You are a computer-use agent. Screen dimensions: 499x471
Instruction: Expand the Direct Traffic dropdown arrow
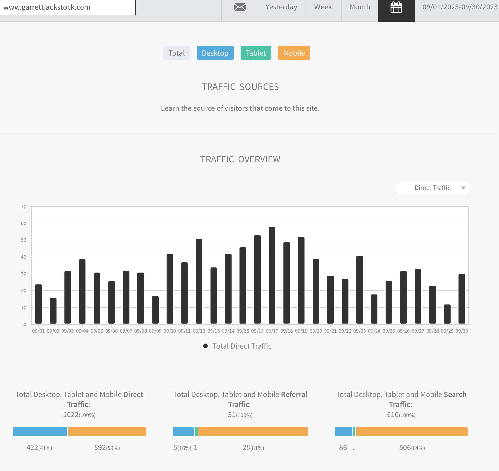point(463,188)
